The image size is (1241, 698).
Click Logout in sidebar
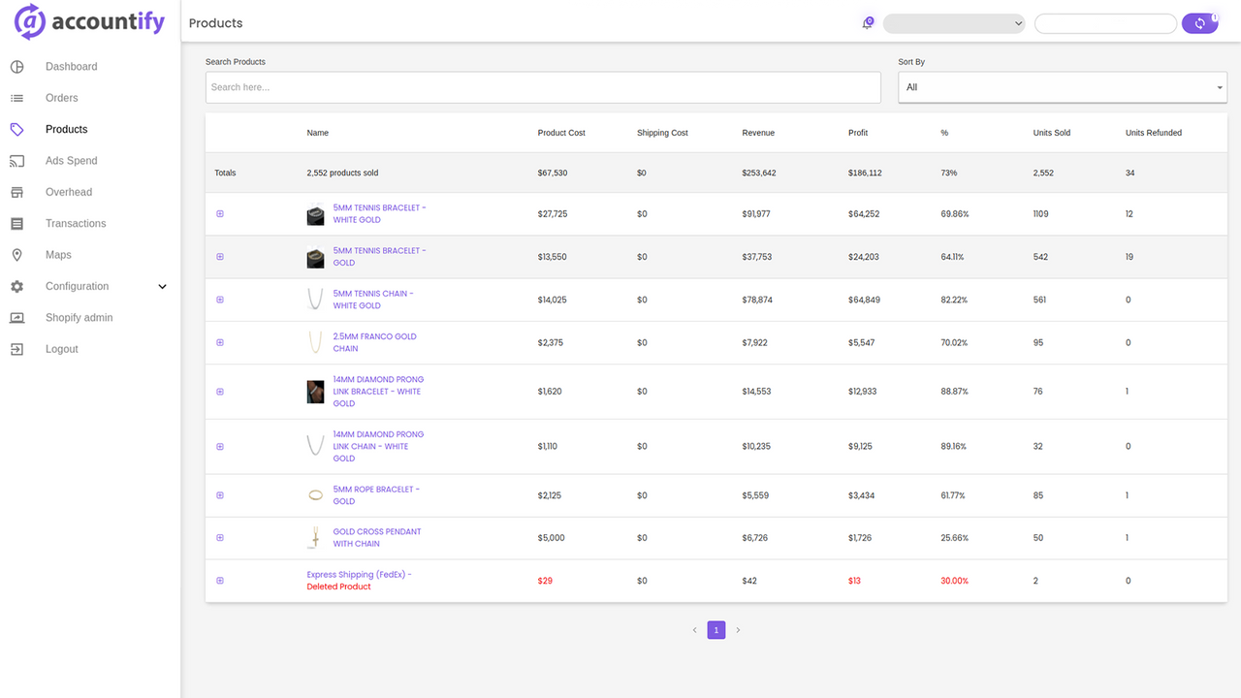(x=62, y=349)
